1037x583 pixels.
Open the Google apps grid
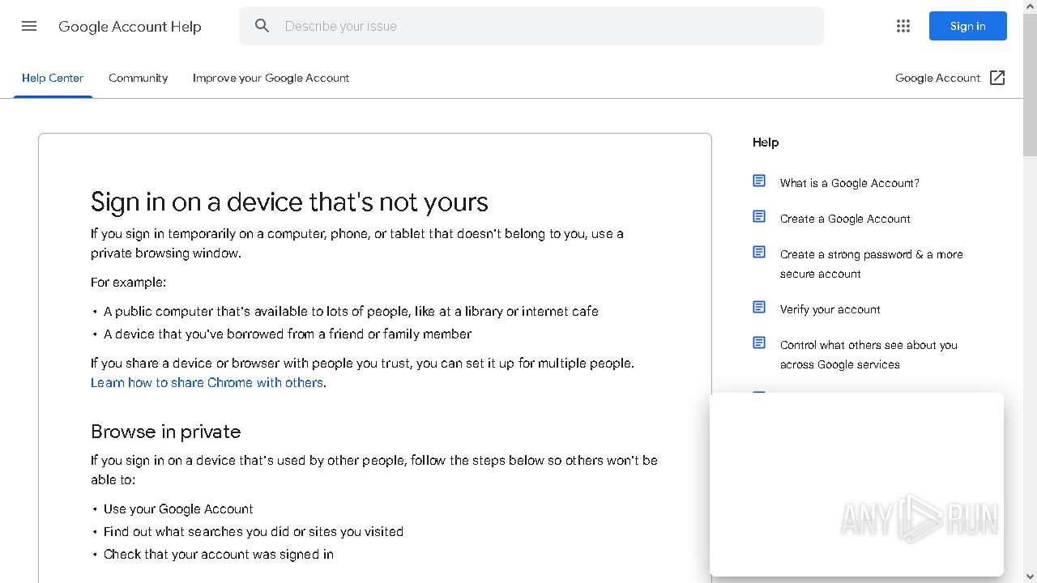coord(903,26)
